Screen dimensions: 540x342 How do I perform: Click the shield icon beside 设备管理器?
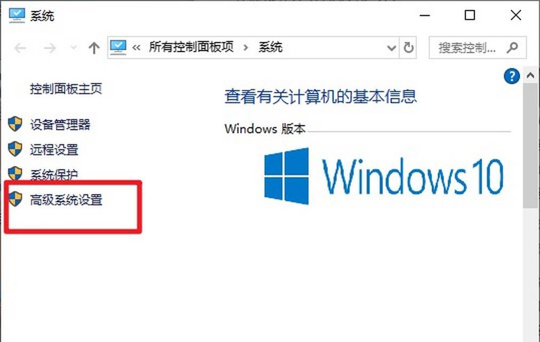click(15, 124)
